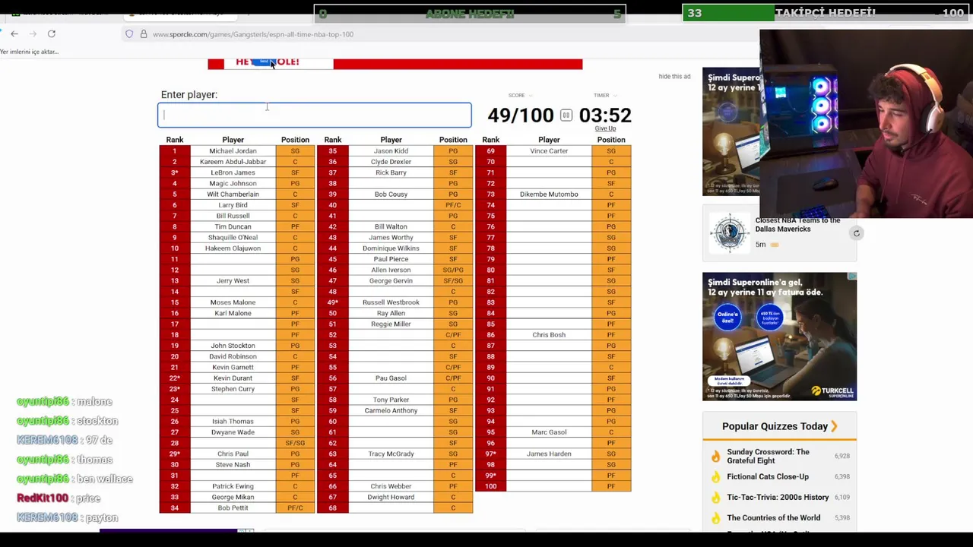The height and width of the screenshot is (547, 973).
Task: Click the Tracy McGrady cell
Action: (391, 454)
